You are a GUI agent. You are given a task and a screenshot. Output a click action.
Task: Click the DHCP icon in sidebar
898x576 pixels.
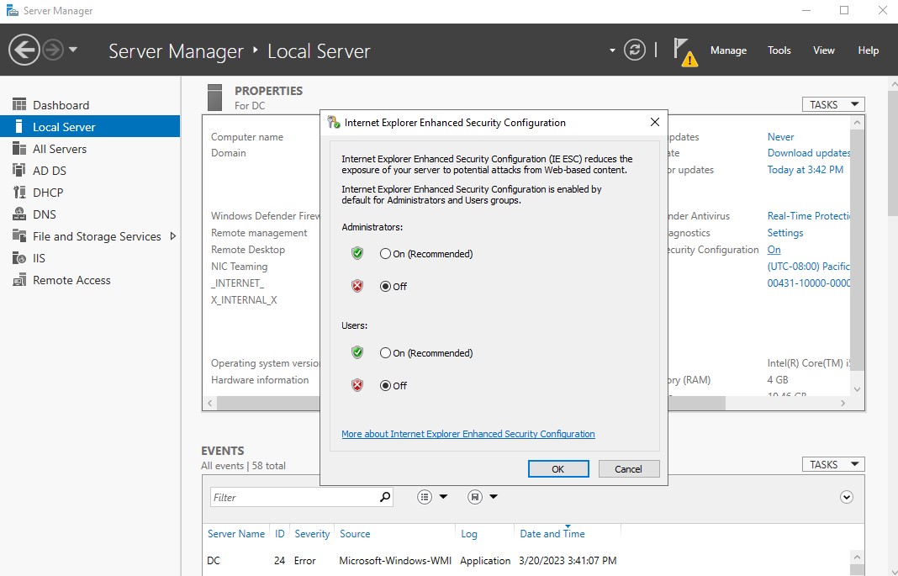pos(19,192)
